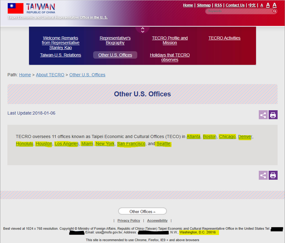Open the Los Angeles office link
285x243 pixels.
[x=67, y=144]
